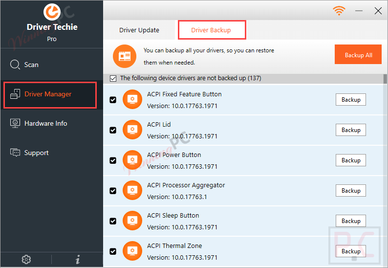Click the ACPI Fixed Feature Button device icon
Image resolution: width=388 pixels, height=268 pixels.
point(132,99)
